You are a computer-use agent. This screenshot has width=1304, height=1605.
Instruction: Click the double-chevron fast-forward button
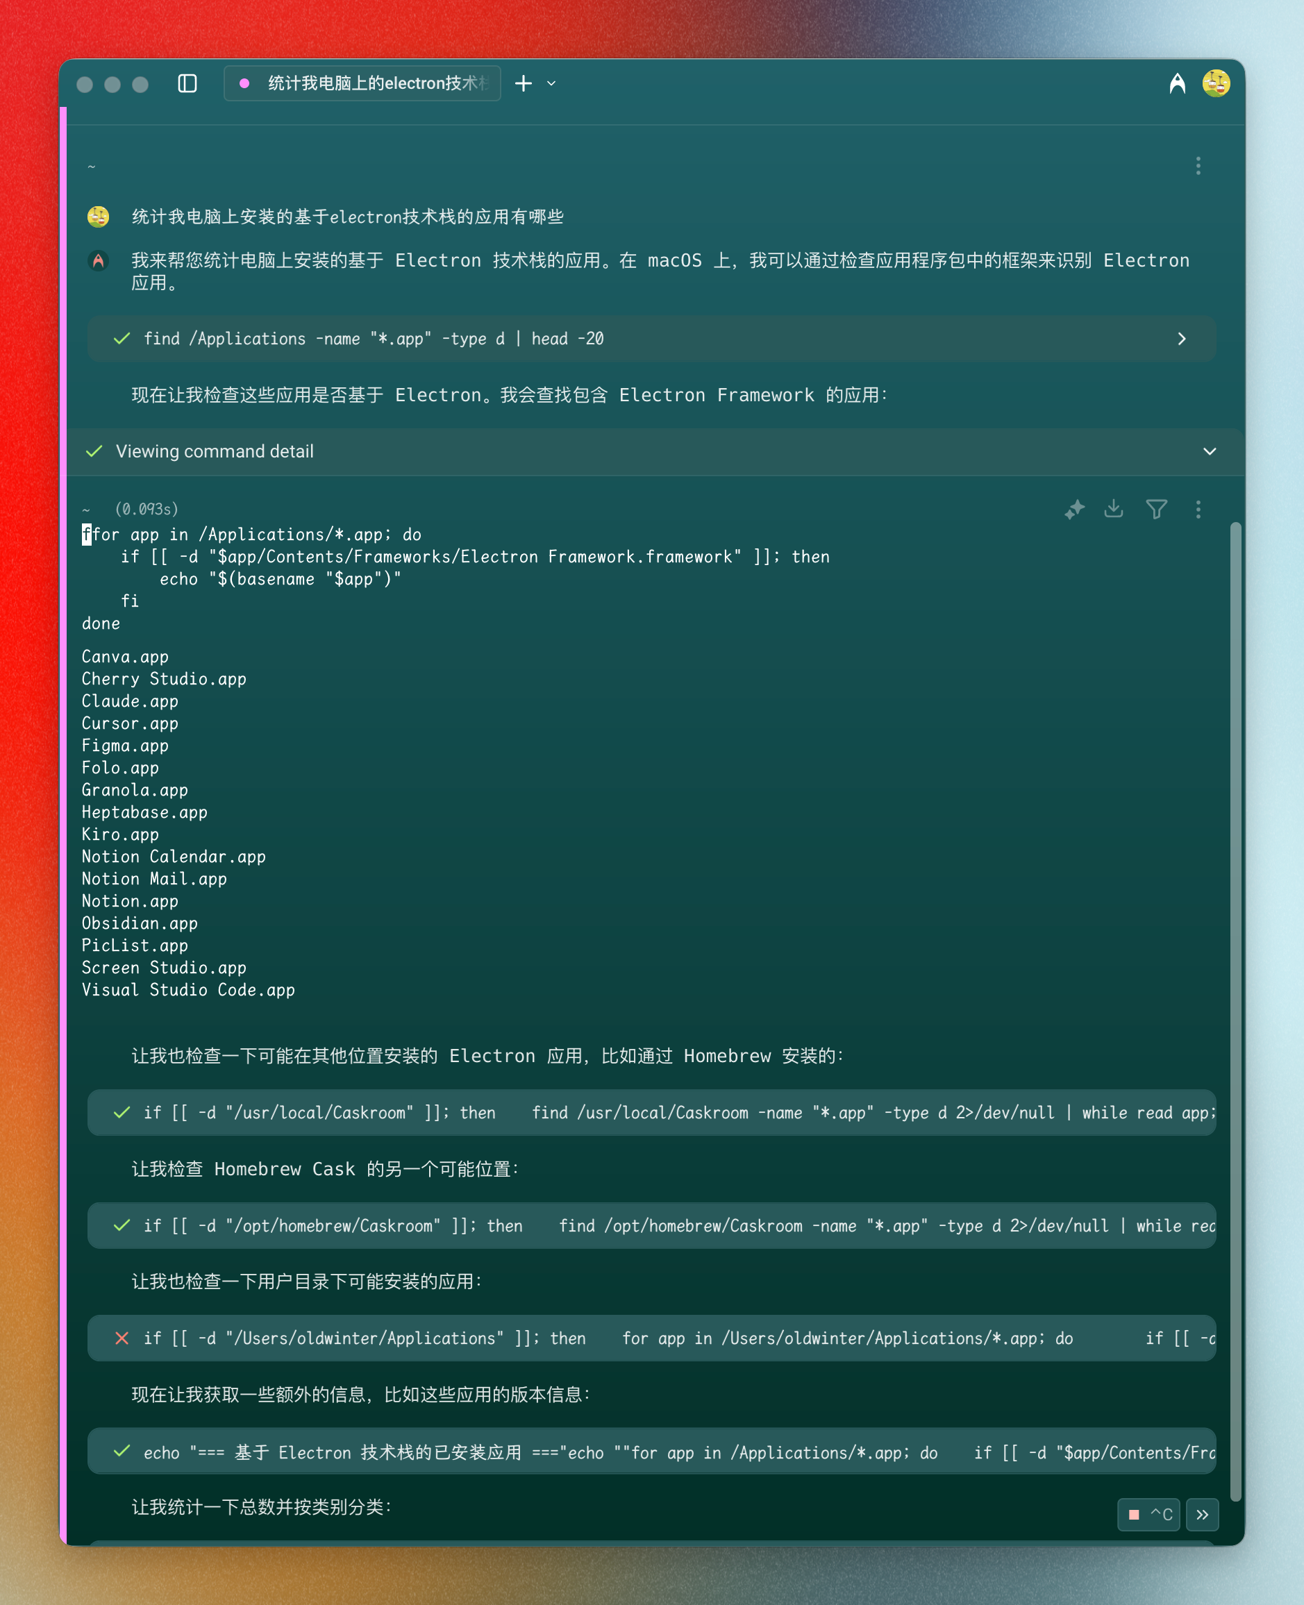(1202, 1514)
